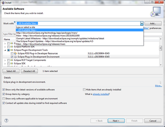Click the software list scroll down arrow
The image size is (165, 127).
(x=161, y=65)
